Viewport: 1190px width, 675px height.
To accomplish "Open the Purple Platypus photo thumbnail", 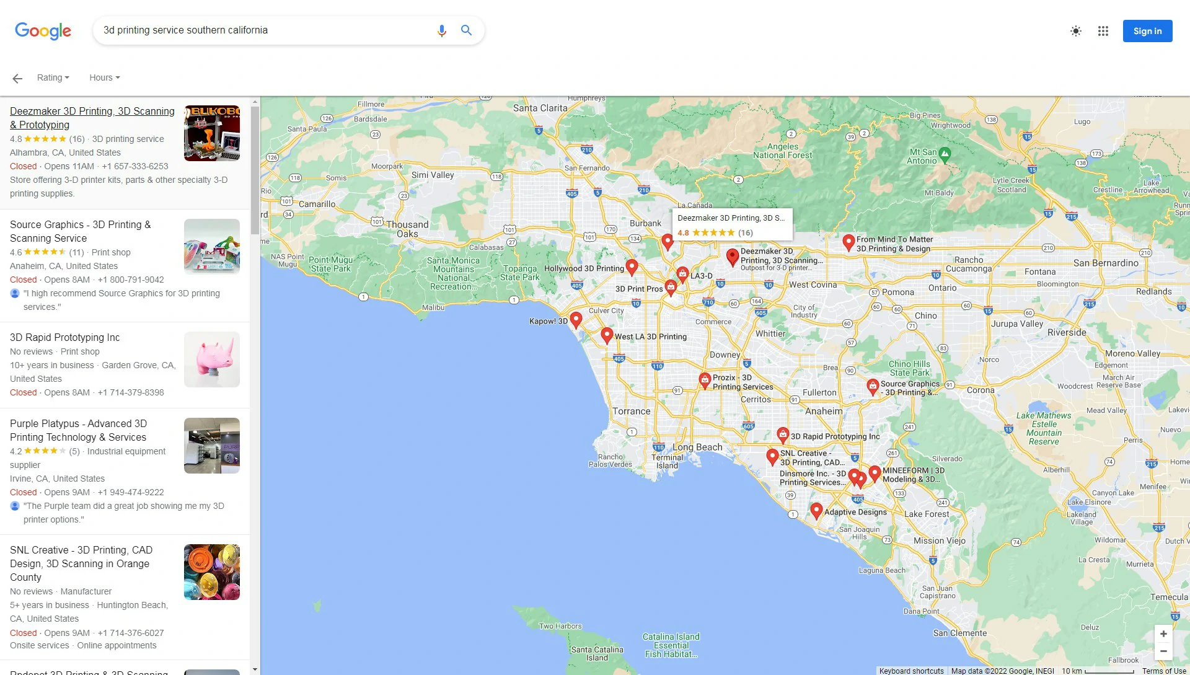I will point(211,445).
